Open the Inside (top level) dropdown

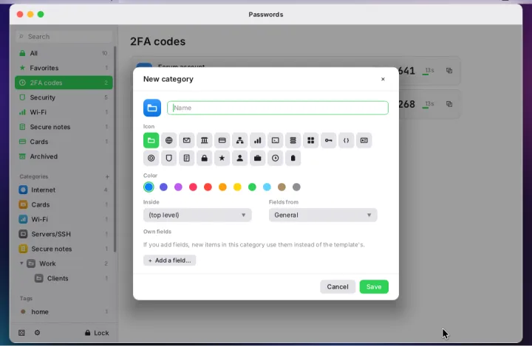(x=197, y=215)
